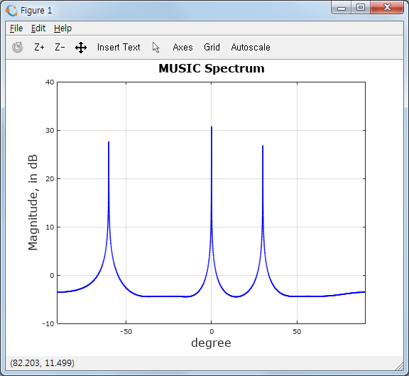Viewport: 409px width, 376px height.
Task: Activate the Z+ zoom in tool
Action: [x=39, y=47]
